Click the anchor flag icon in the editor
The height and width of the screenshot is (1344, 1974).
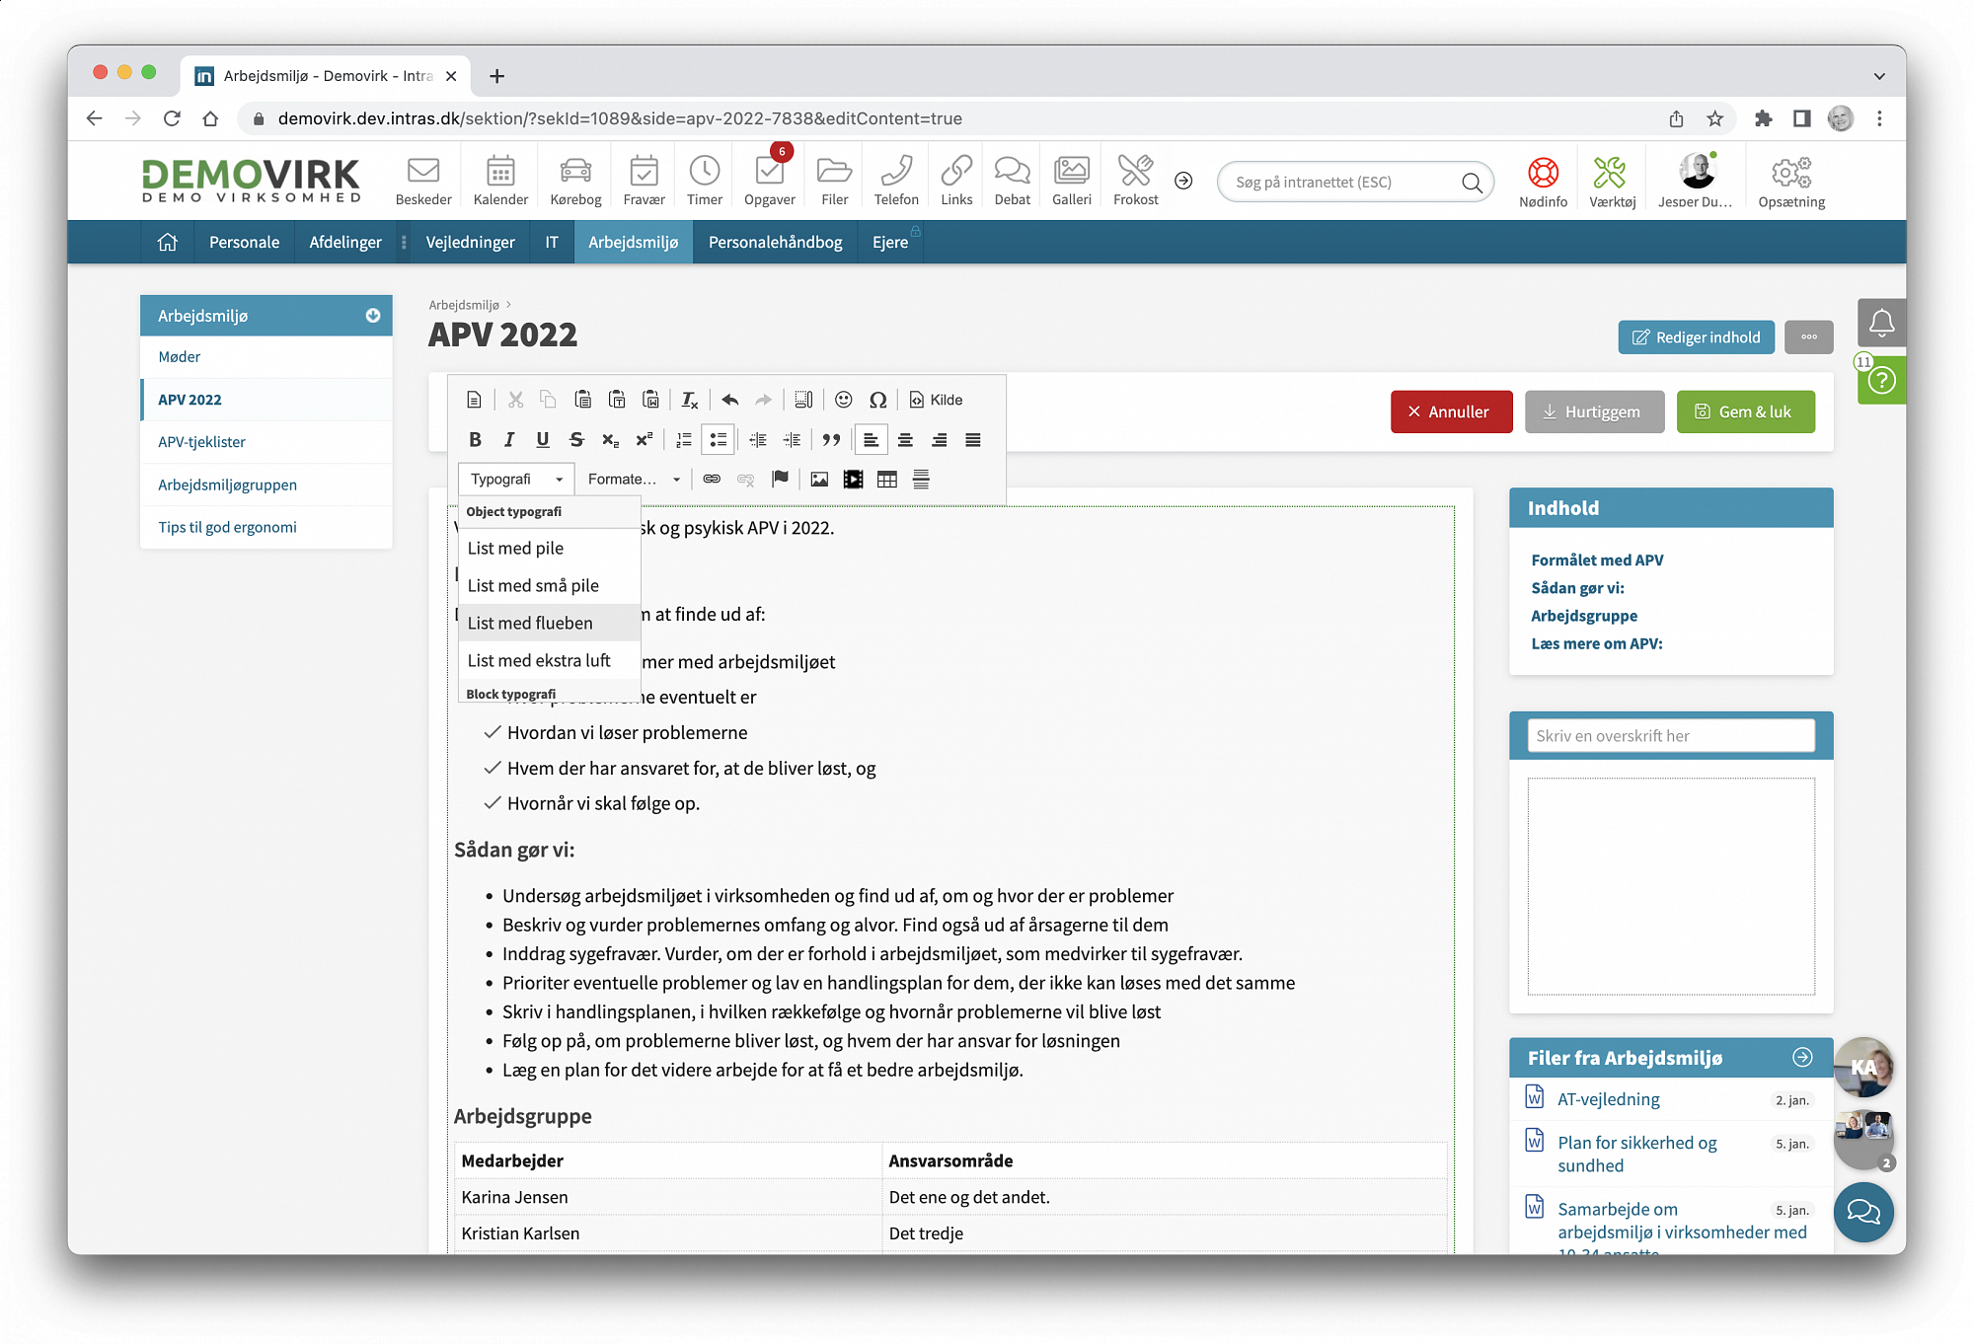tap(780, 480)
